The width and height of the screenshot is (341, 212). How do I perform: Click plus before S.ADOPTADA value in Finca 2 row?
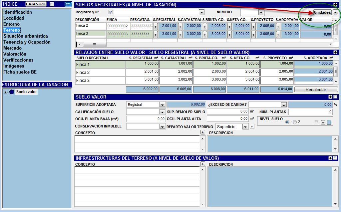point(278,27)
